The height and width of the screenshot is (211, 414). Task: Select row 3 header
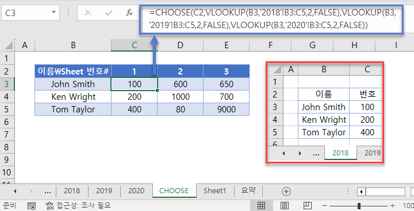point(7,84)
